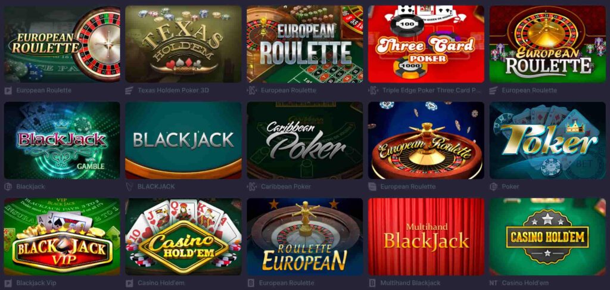Open the Three Card Poker game thumbnail
610x290 pixels.
tap(426, 44)
